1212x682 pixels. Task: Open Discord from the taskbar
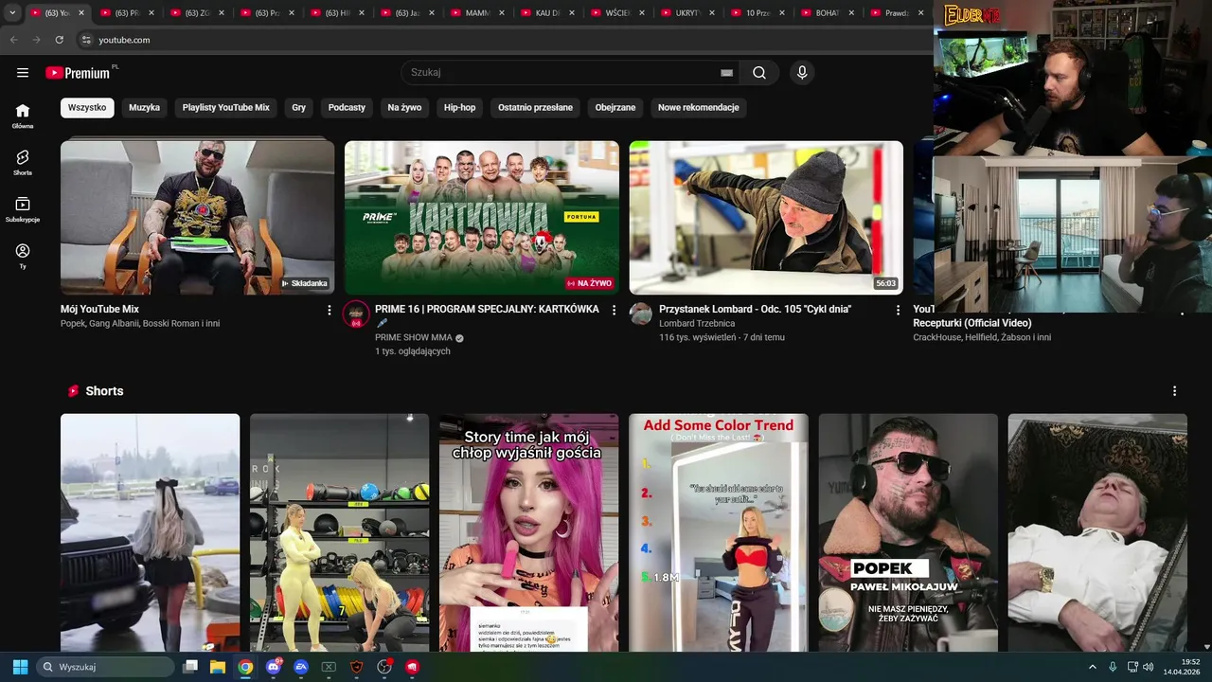point(274,667)
